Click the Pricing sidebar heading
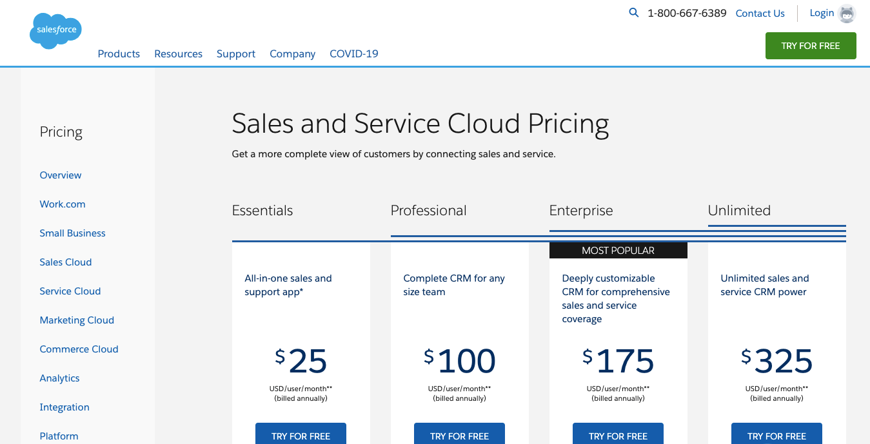 (61, 132)
